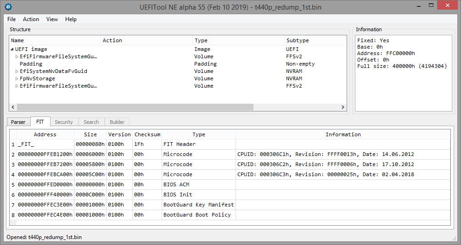Click the Name column header in Structure
Image resolution: width=461 pixels, height=245 pixels.
pyautogui.click(x=55, y=40)
